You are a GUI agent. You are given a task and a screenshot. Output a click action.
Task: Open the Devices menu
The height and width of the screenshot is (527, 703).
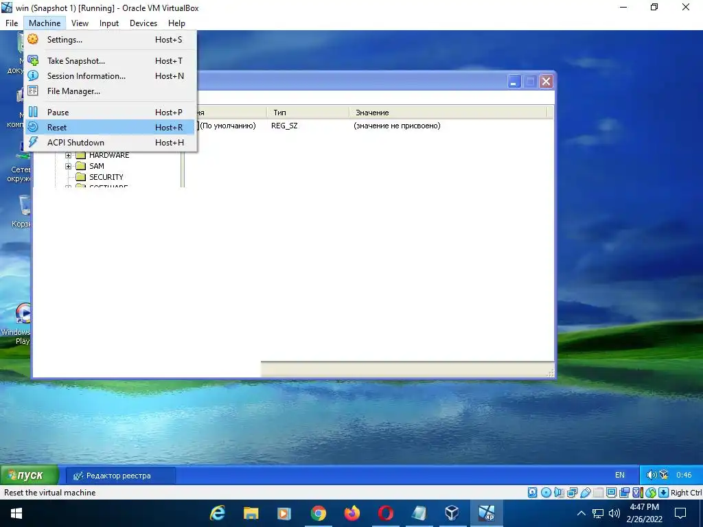click(143, 23)
